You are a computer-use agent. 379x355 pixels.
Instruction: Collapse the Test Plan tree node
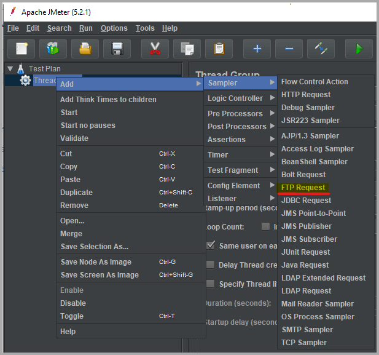pos(10,69)
